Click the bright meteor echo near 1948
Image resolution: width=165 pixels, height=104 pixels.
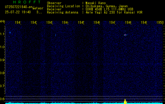pos(125,35)
